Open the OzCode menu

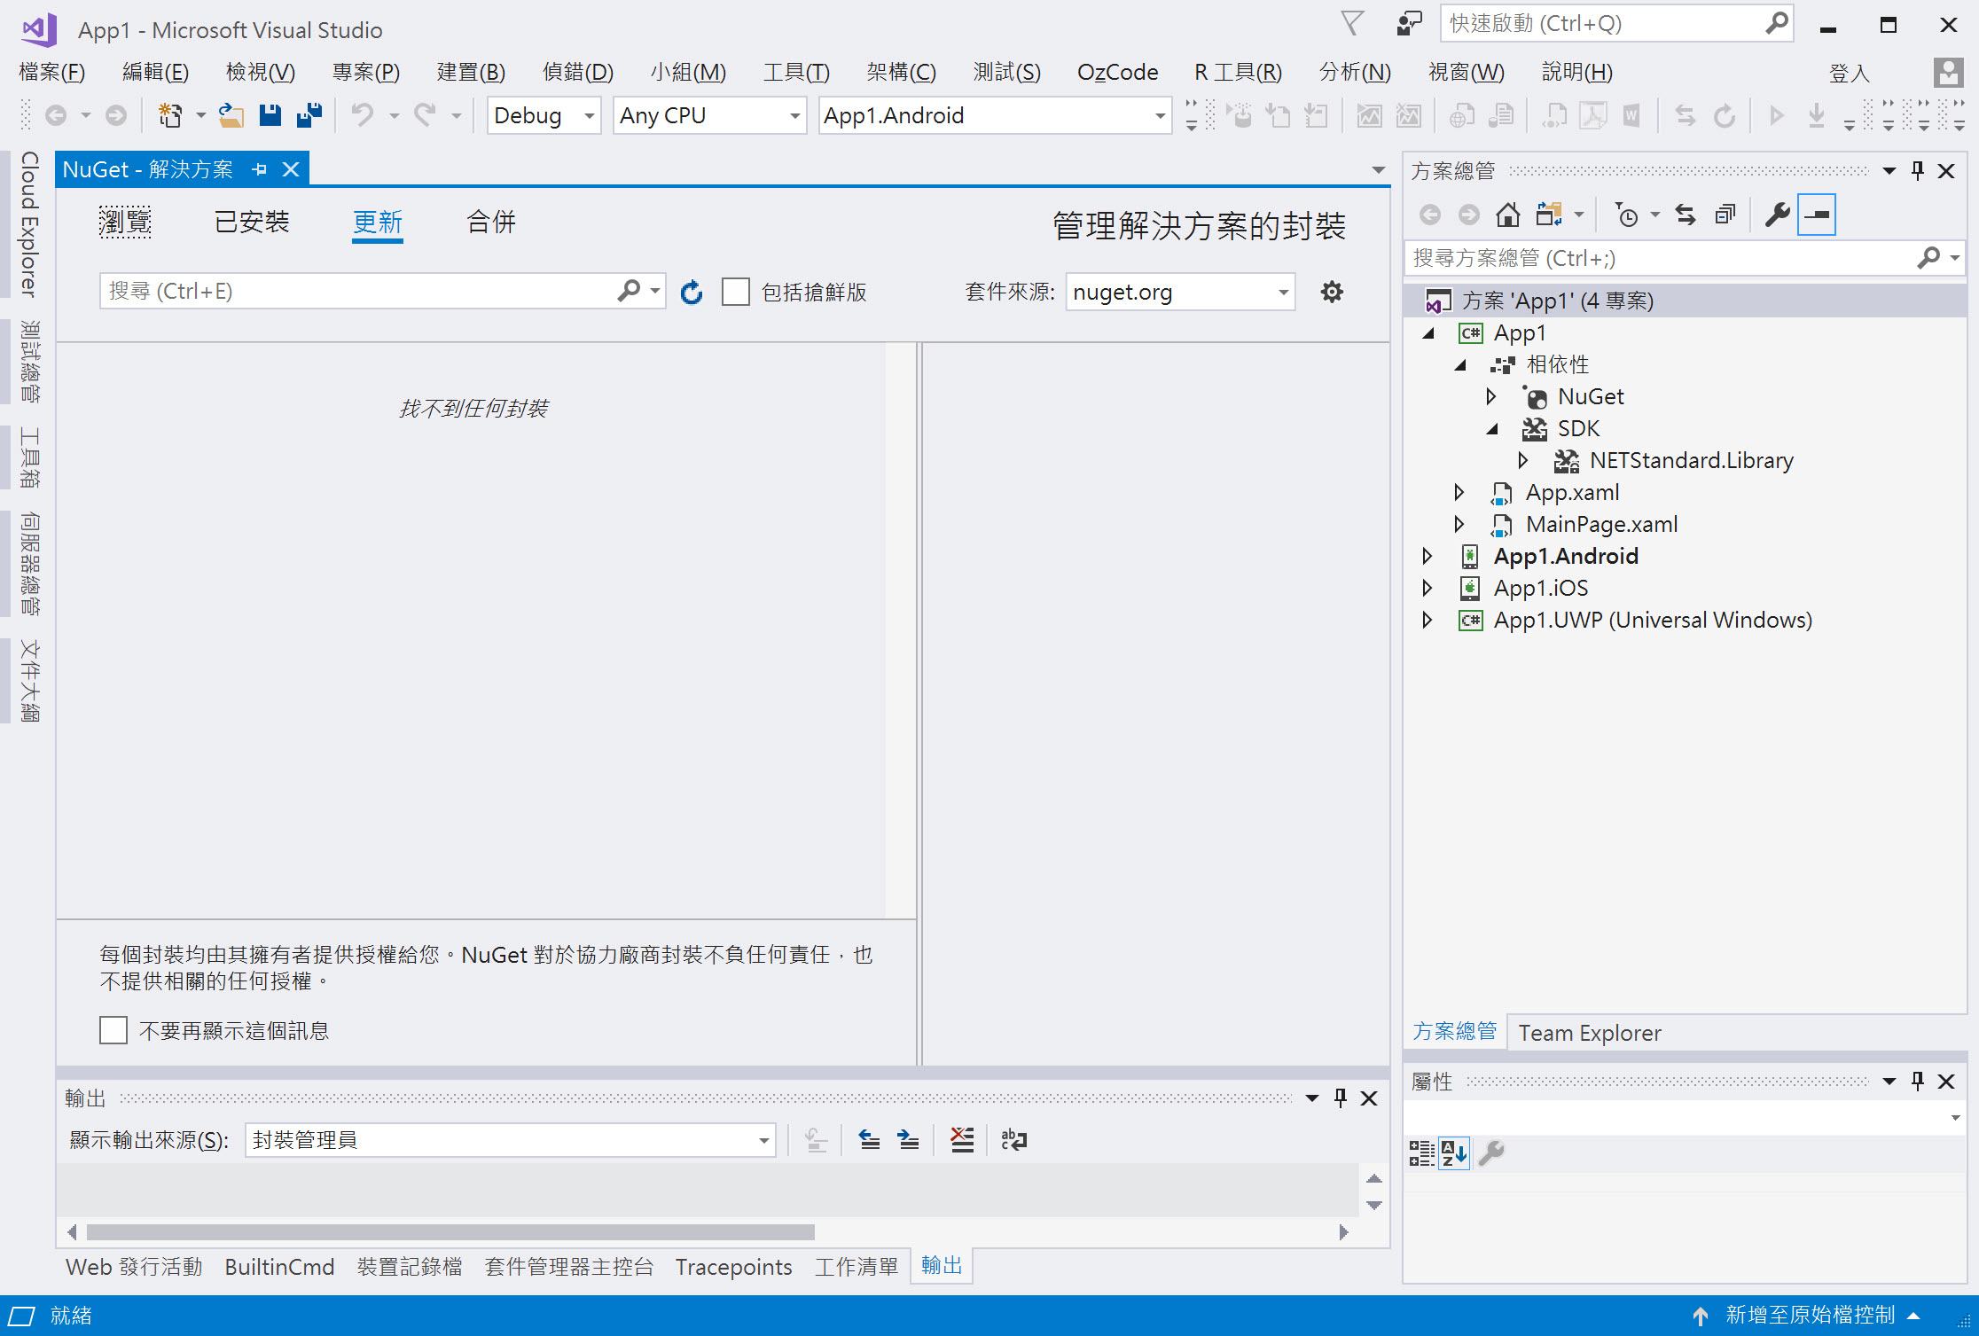pos(1117,72)
